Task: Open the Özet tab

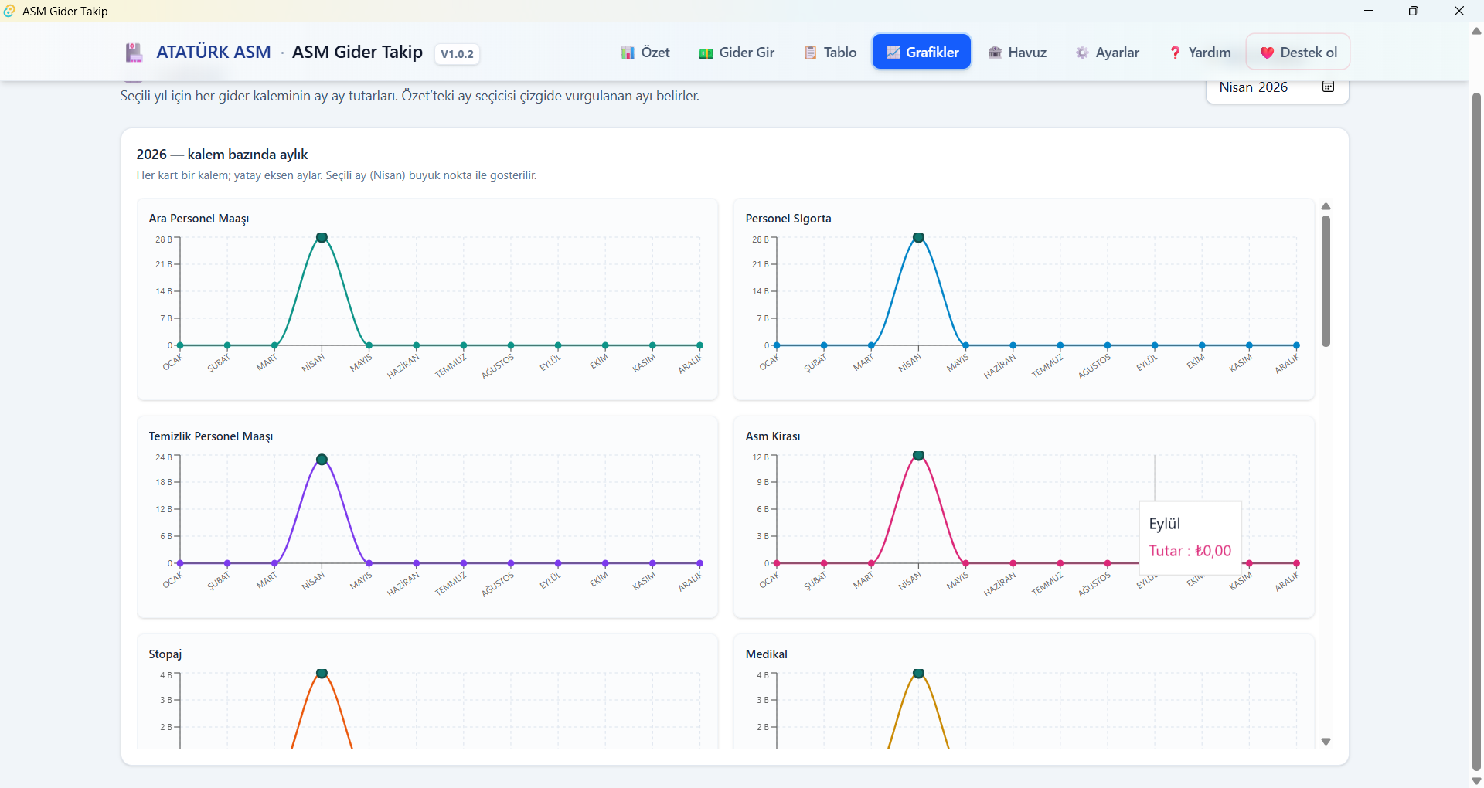Action: 645,53
